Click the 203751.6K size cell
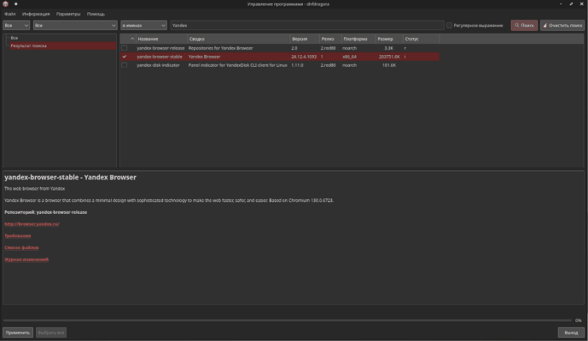588x341 pixels. click(390, 57)
